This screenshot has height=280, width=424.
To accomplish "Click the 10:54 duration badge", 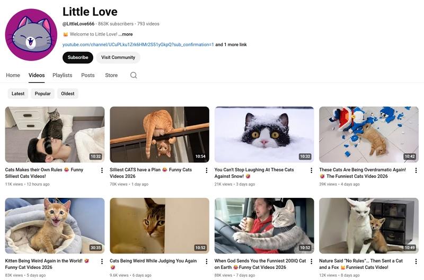I will coord(200,156).
